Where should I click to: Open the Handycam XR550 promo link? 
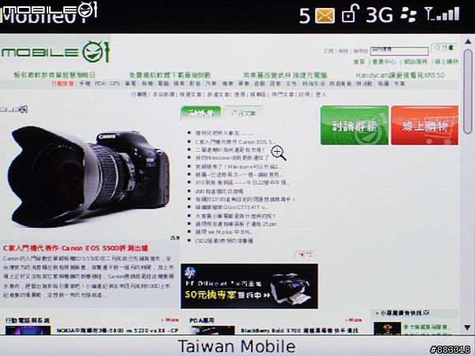[x=400, y=75]
